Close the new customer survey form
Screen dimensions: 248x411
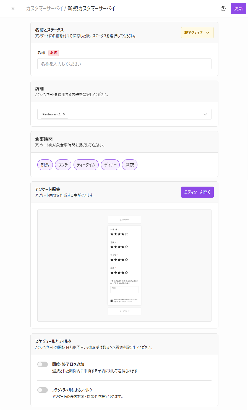[13, 9]
